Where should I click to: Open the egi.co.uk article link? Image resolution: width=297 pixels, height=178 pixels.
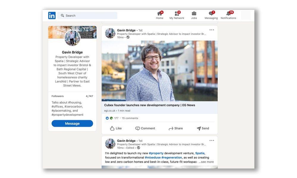click(x=110, y=110)
